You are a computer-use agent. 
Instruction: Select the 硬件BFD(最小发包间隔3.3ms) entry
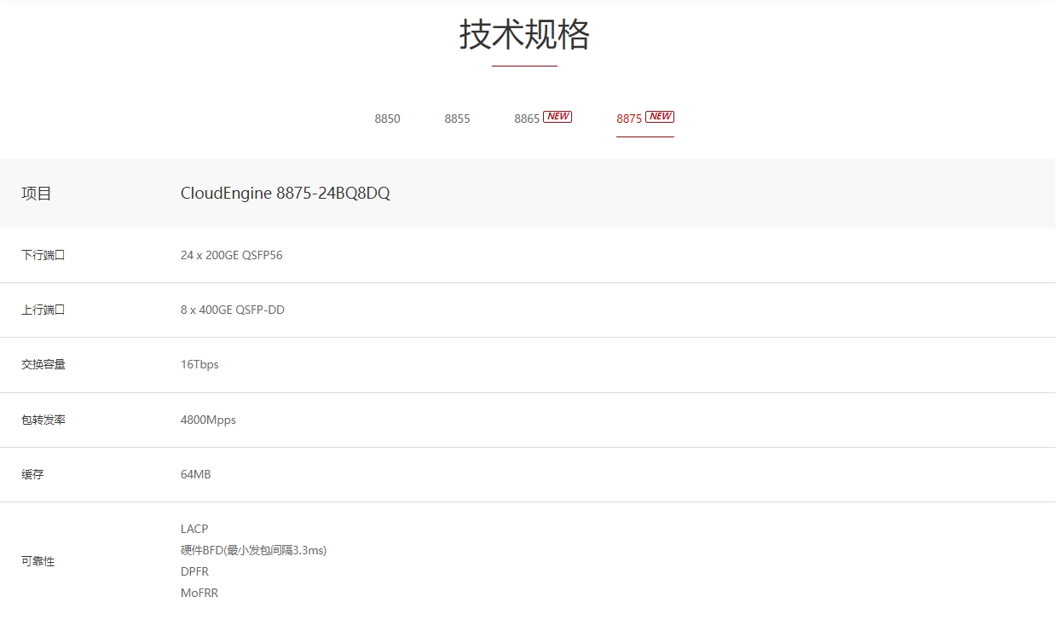click(x=254, y=550)
